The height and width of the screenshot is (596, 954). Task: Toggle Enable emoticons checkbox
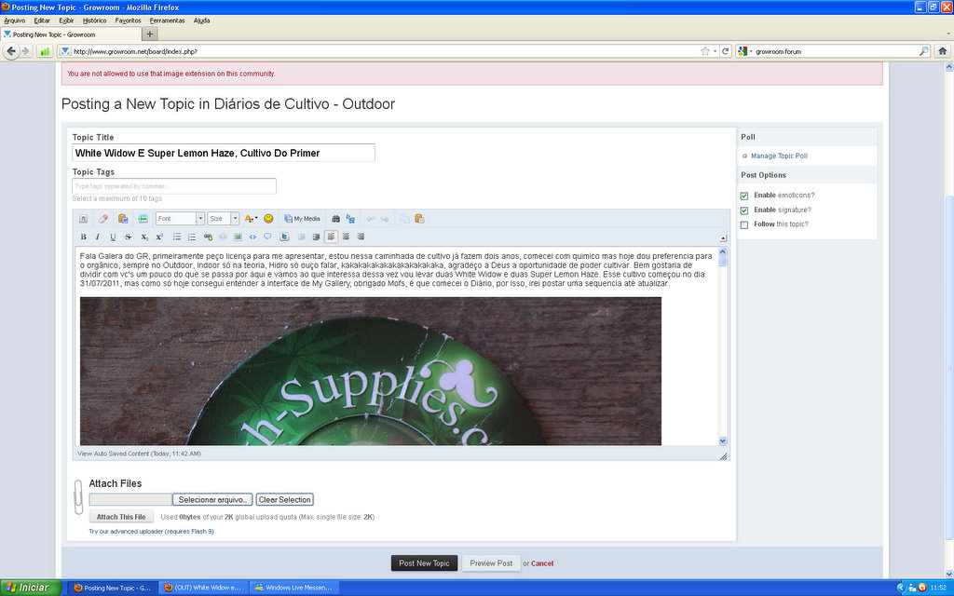coord(744,196)
